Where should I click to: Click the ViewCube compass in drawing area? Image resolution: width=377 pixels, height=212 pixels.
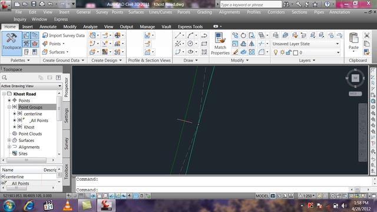[x=355, y=78]
